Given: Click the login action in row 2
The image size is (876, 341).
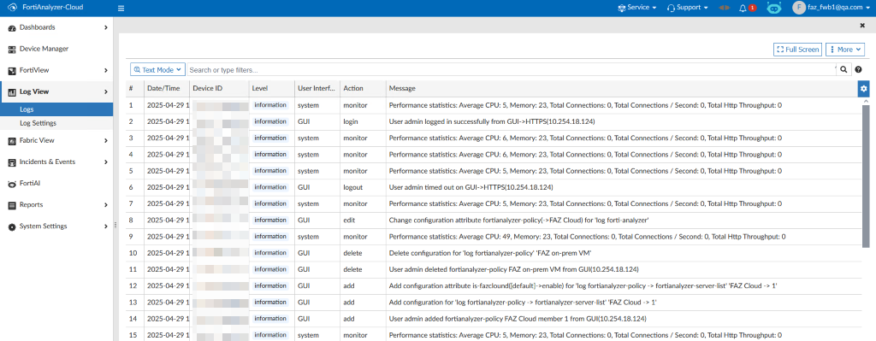Looking at the screenshot, I should (x=352, y=121).
